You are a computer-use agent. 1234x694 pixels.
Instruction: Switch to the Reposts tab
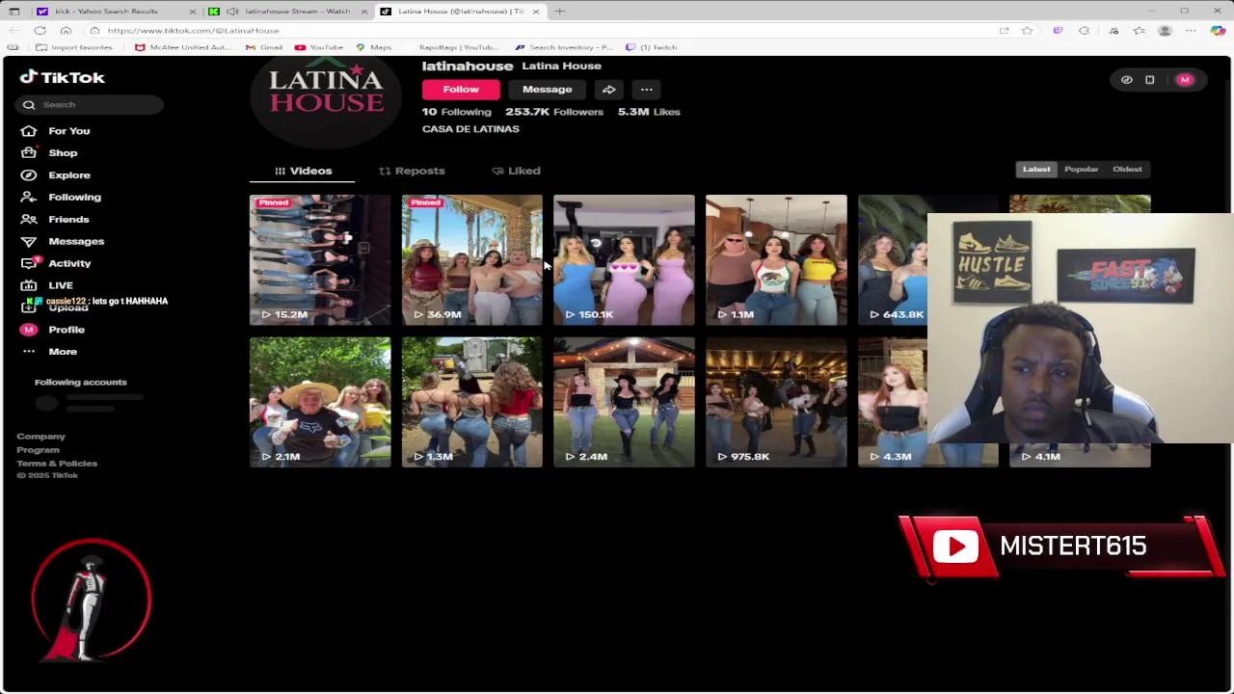point(412,171)
